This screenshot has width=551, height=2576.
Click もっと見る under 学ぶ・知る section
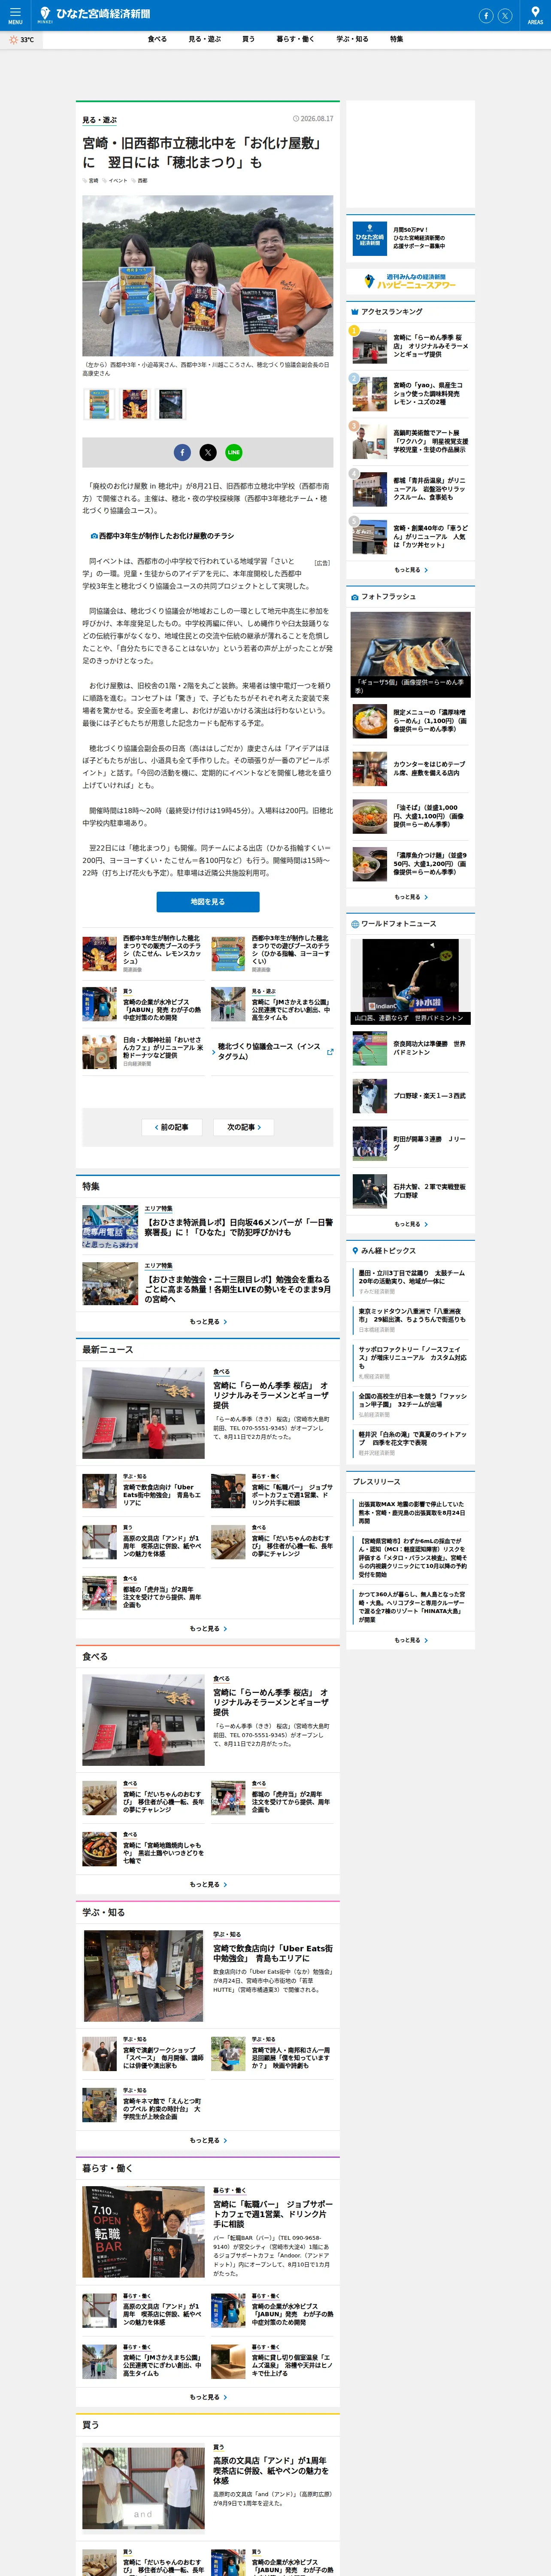click(208, 2141)
